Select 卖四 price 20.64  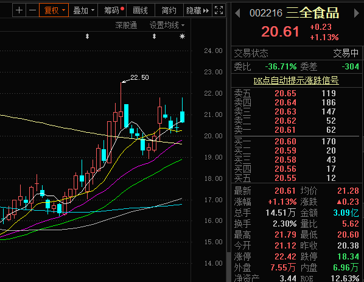285,102
